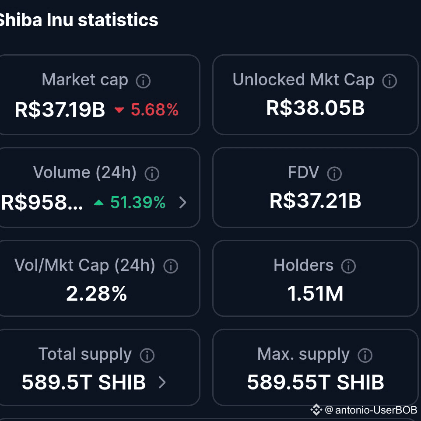Click the FDV info icon
The image size is (421, 421).
coord(334,174)
